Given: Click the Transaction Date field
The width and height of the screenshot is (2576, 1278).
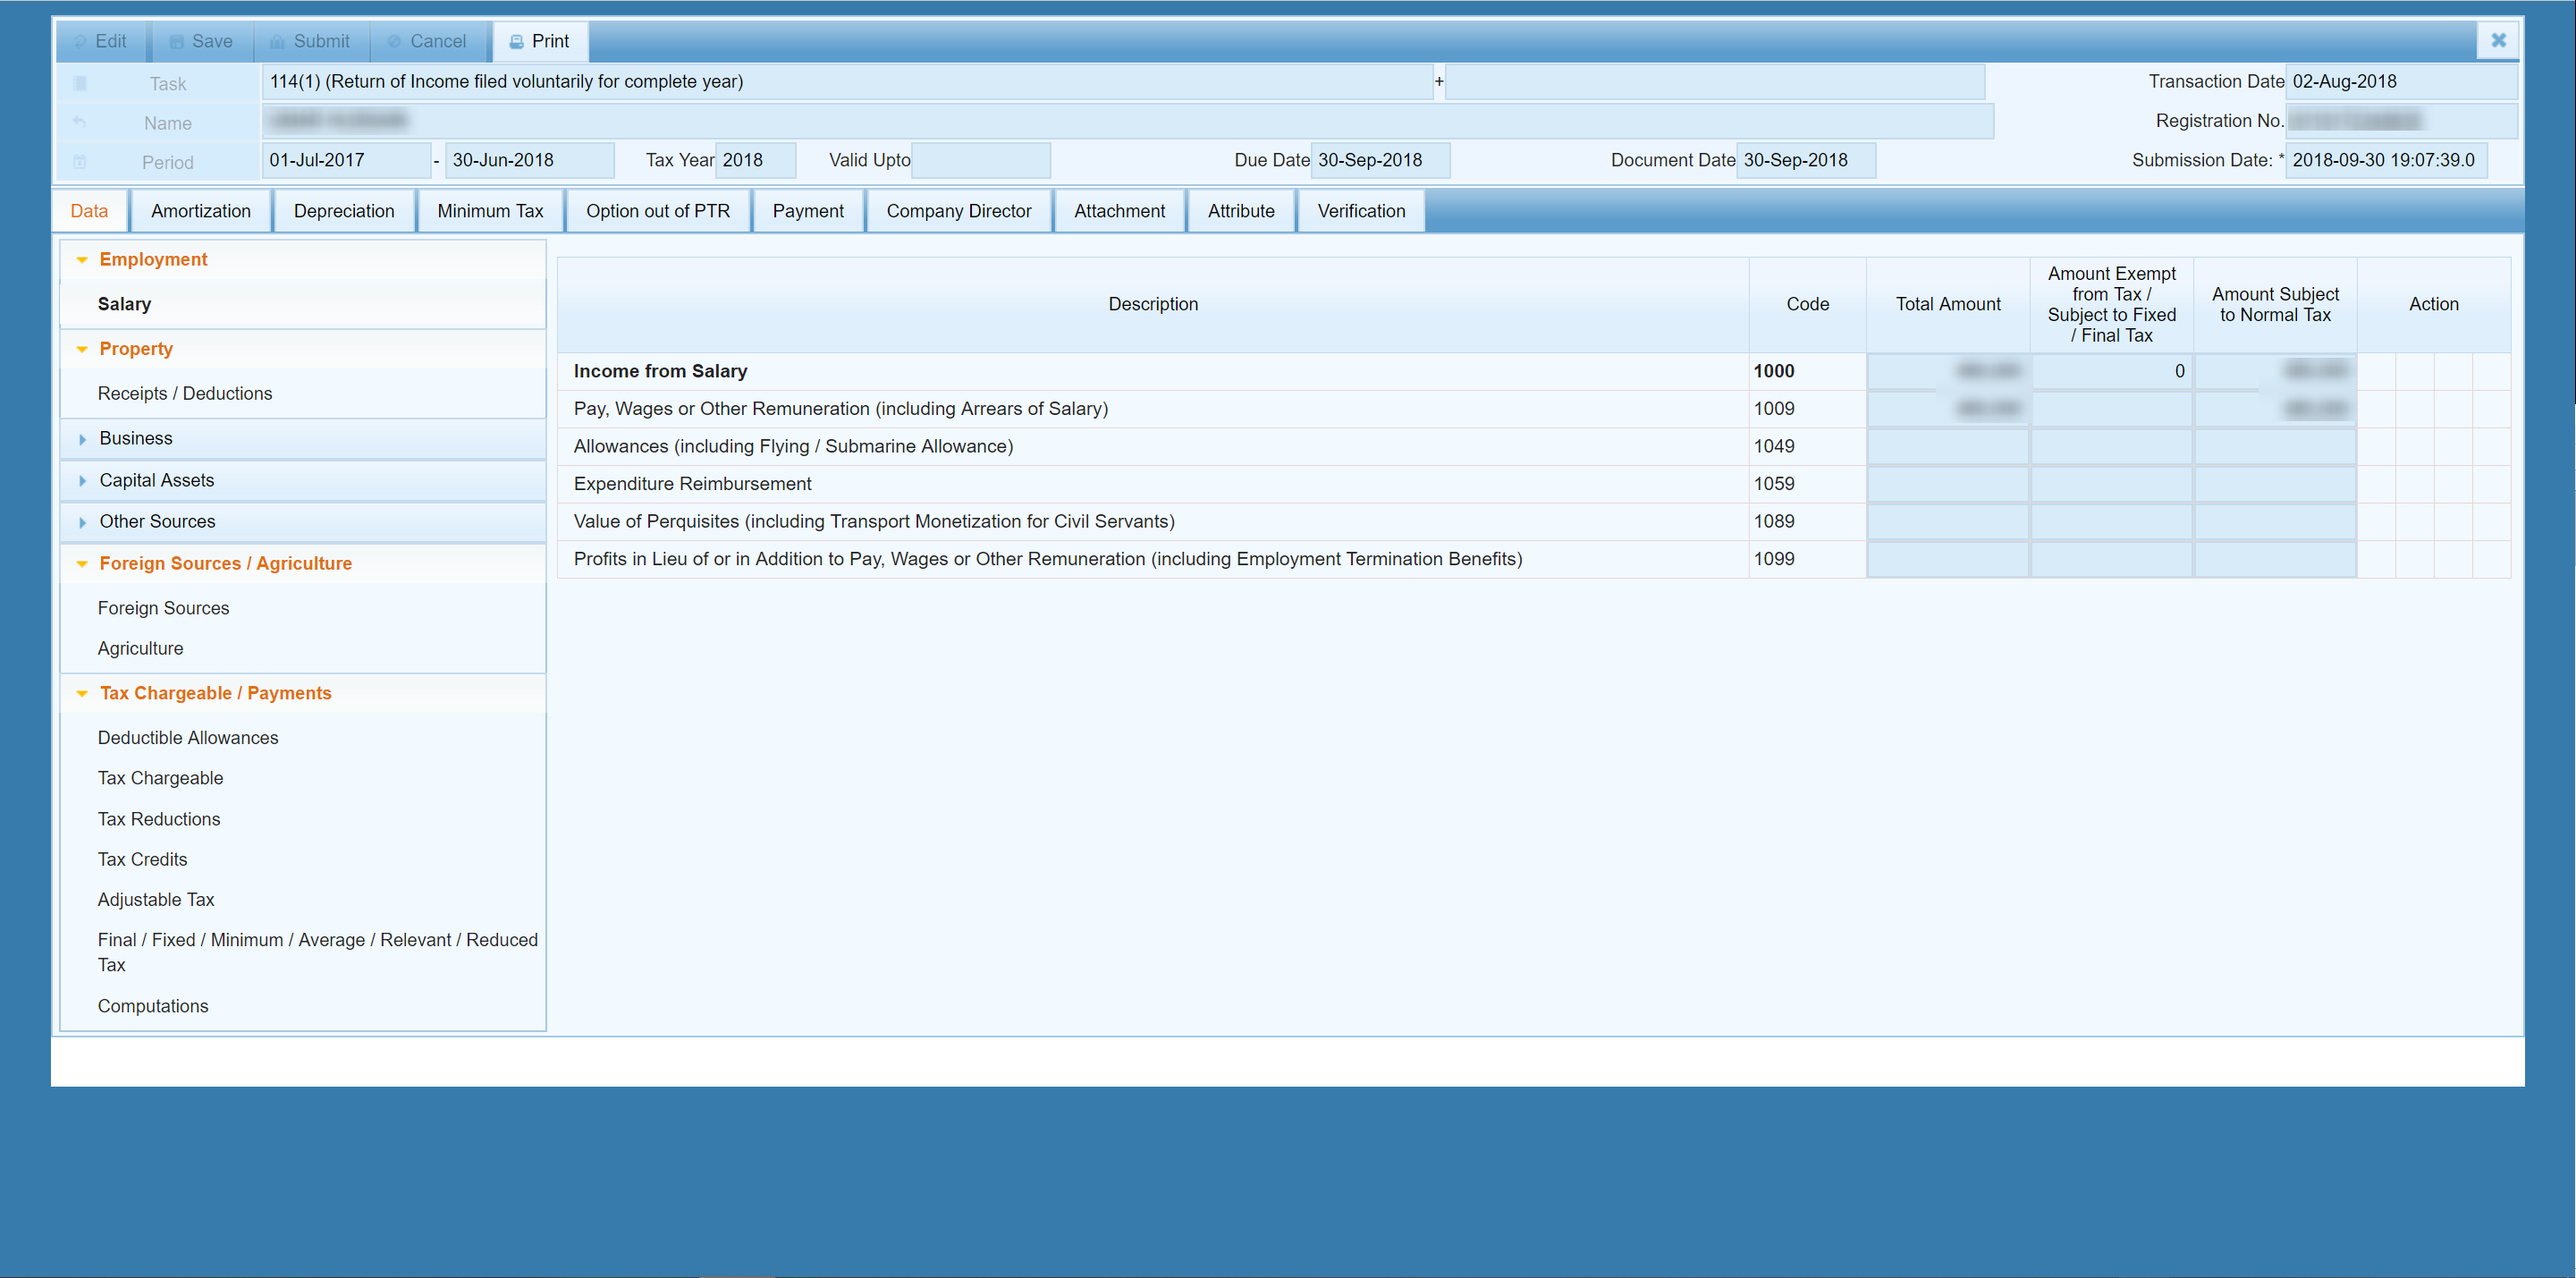Looking at the screenshot, I should point(2401,82).
